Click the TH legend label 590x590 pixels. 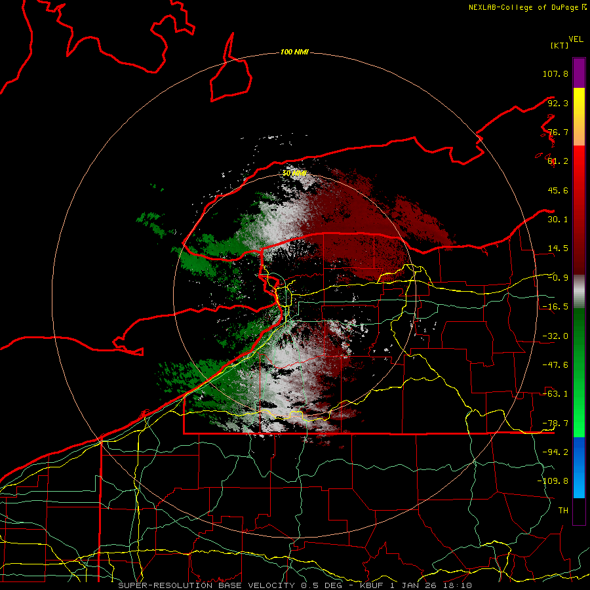[x=563, y=511]
